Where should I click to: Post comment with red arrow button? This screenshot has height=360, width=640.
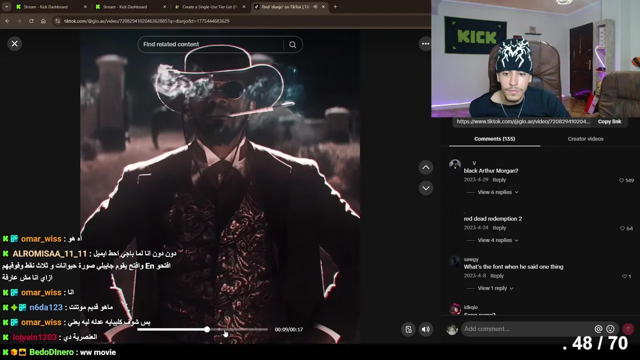coord(628,329)
